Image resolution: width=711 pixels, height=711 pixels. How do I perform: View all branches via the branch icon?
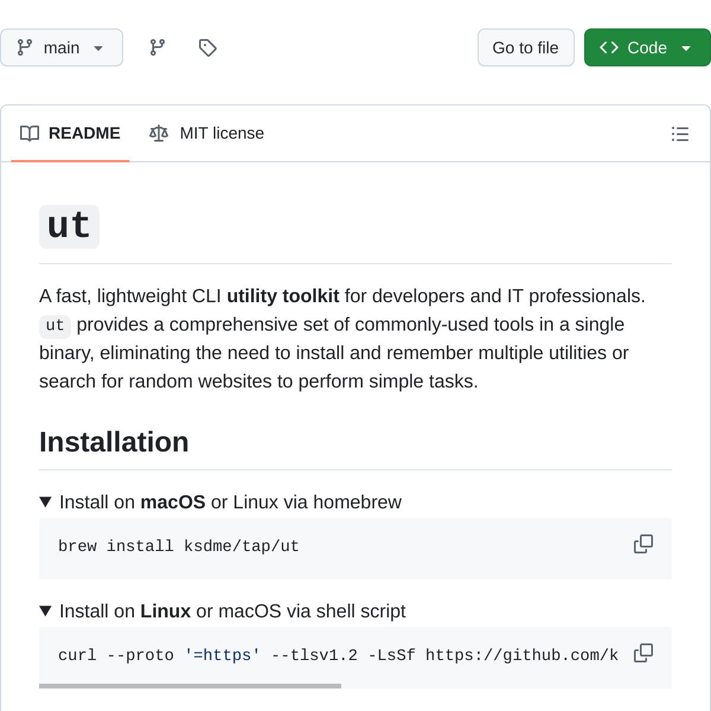[x=158, y=47]
